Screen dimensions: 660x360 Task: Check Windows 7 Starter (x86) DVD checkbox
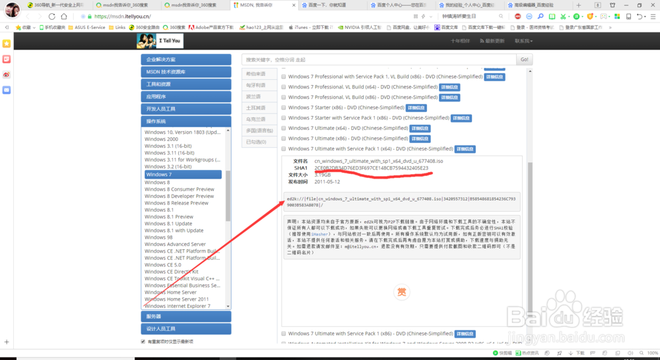(284, 107)
